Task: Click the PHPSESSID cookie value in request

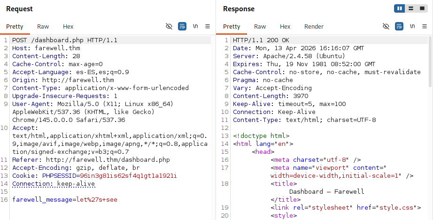Action: [128, 175]
